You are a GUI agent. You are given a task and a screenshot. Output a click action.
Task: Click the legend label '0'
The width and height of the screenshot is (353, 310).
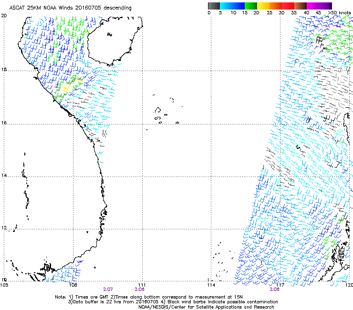point(209,13)
